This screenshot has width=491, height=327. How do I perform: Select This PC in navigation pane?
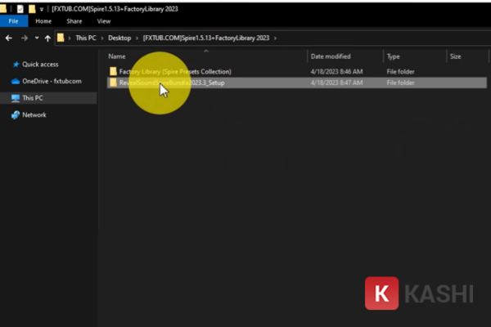[x=33, y=98]
